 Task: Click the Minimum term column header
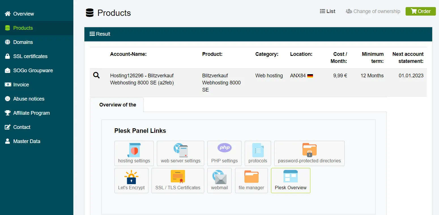click(373, 58)
